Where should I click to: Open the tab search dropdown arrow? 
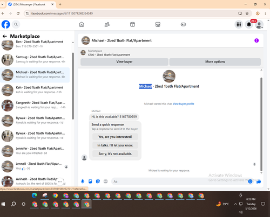pos(2,4)
